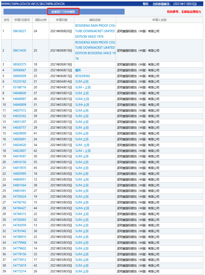Open registration number 54783059
Image resolution: width=205 pixels, height=275 pixels.
pyautogui.click(x=19, y=225)
